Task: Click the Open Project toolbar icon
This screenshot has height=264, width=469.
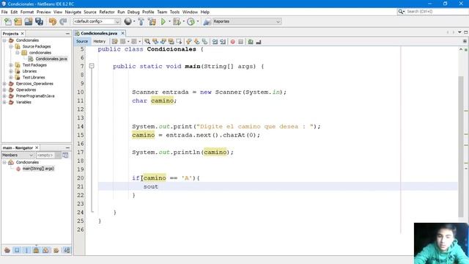Action: pos(29,21)
